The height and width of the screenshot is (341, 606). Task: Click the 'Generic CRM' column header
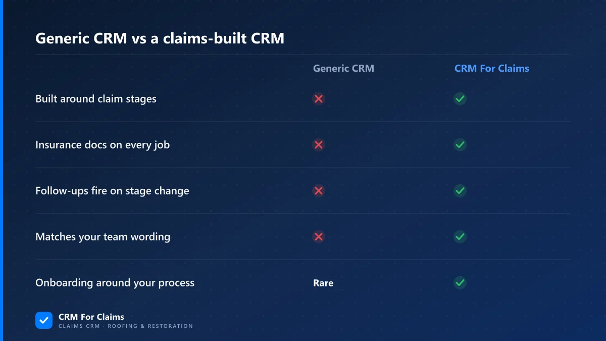pos(343,68)
